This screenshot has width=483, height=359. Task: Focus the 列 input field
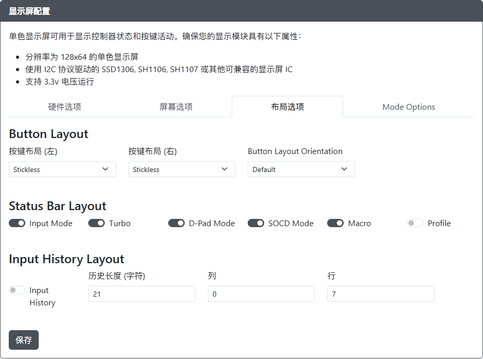261,294
